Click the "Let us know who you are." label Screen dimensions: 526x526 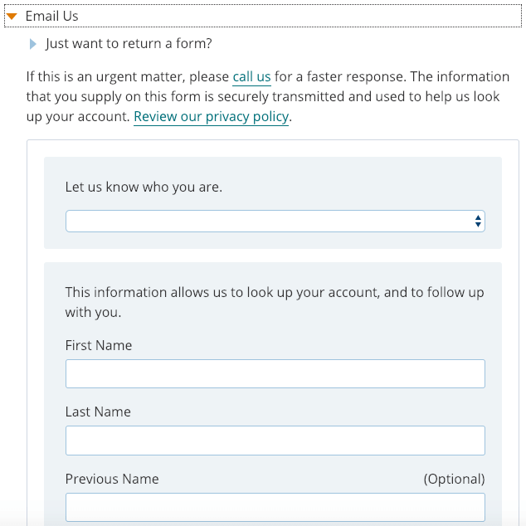pos(144,187)
